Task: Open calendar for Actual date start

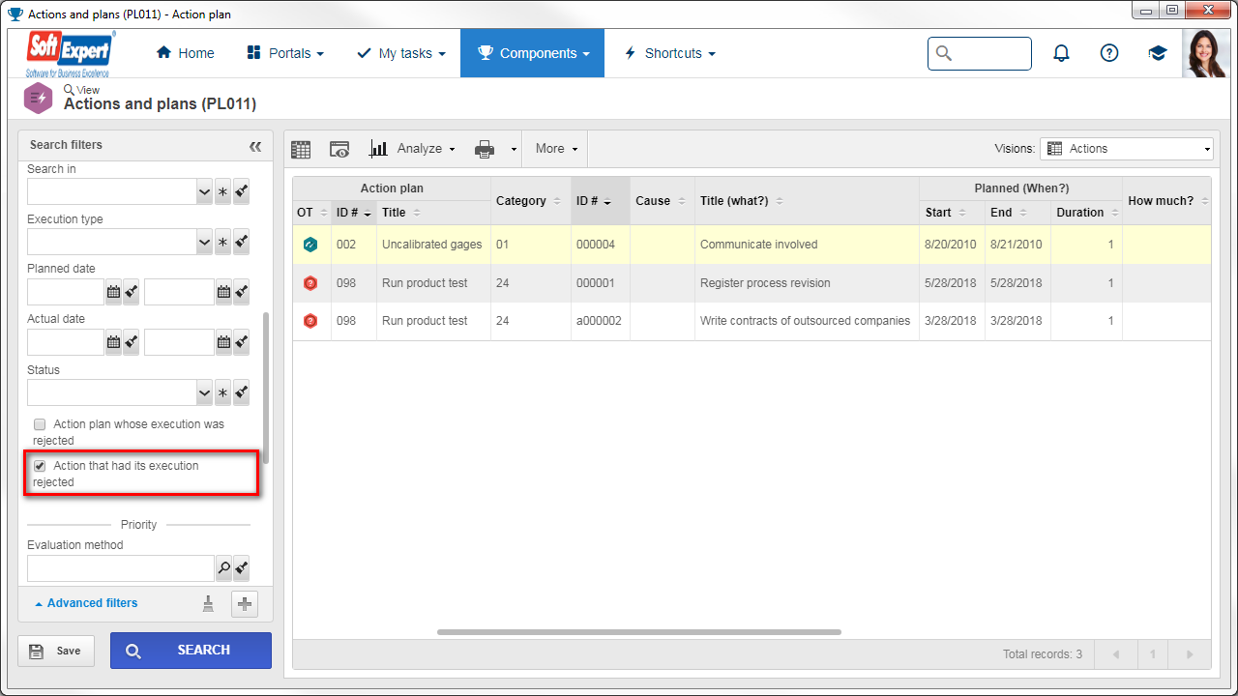Action: (113, 341)
